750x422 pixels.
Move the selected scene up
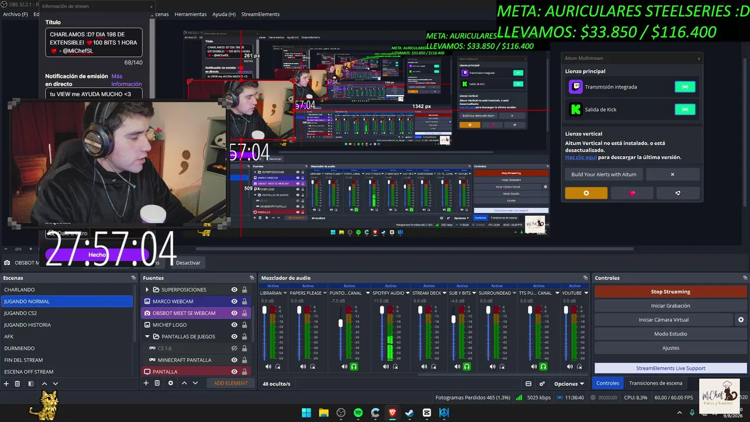[44, 383]
